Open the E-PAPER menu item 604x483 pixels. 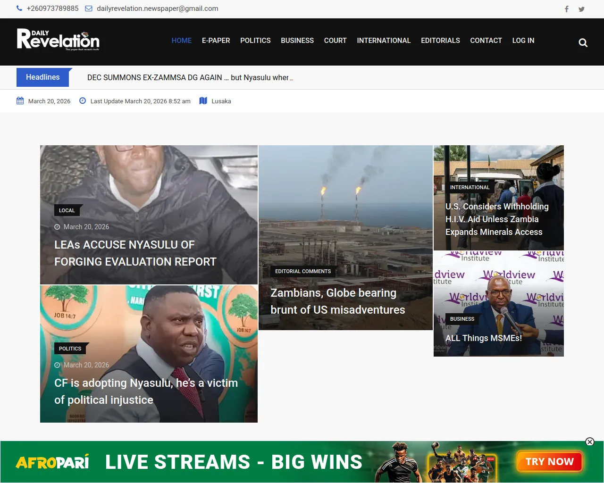pos(216,41)
